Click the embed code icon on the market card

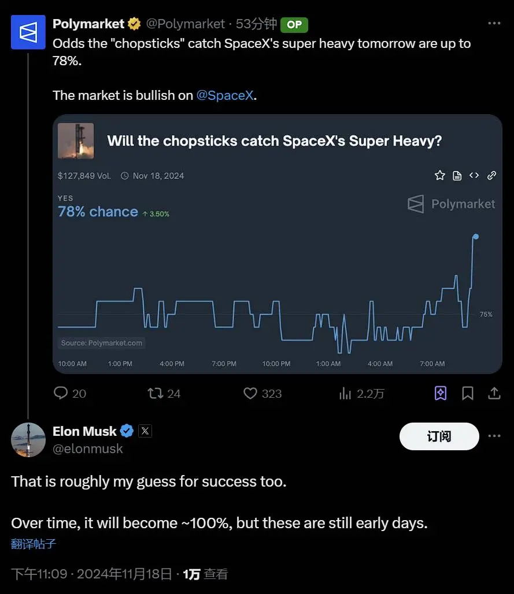pyautogui.click(x=474, y=175)
